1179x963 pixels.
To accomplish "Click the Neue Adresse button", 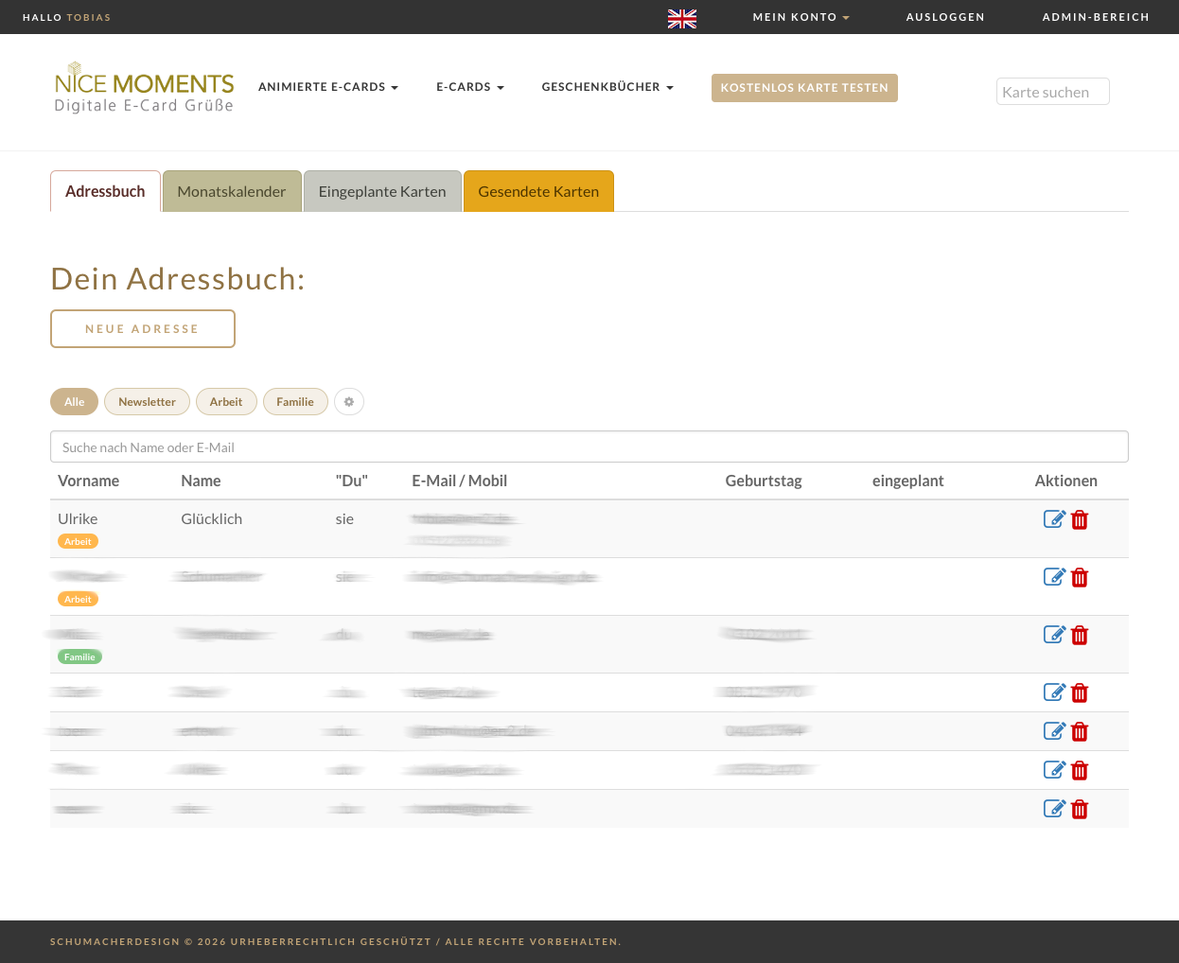I will point(143,329).
